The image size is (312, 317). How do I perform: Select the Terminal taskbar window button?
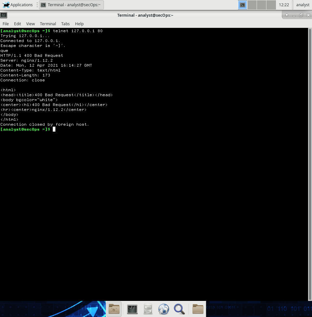click(71, 5)
